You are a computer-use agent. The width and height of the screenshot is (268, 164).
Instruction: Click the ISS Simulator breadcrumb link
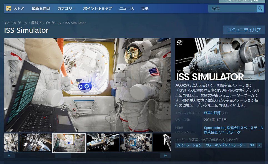(x=75, y=23)
